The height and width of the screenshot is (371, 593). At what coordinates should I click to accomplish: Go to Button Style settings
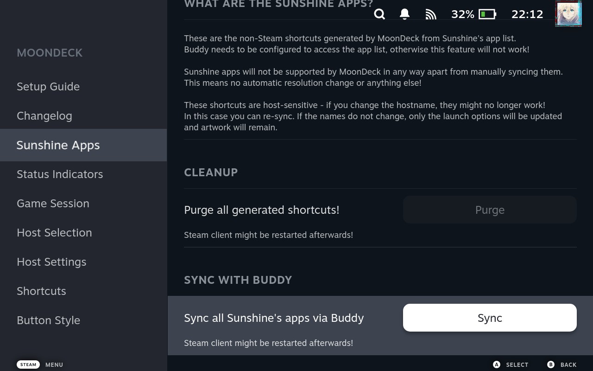[x=48, y=320]
